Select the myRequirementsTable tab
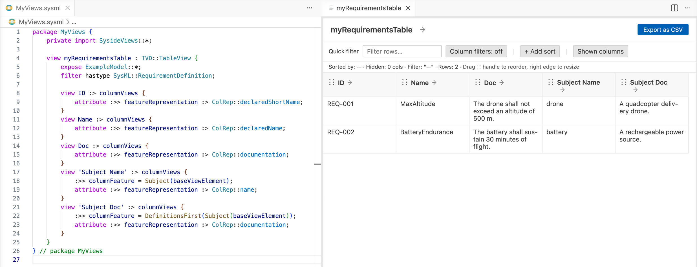Image resolution: width=697 pixels, height=267 pixels. pos(369,8)
